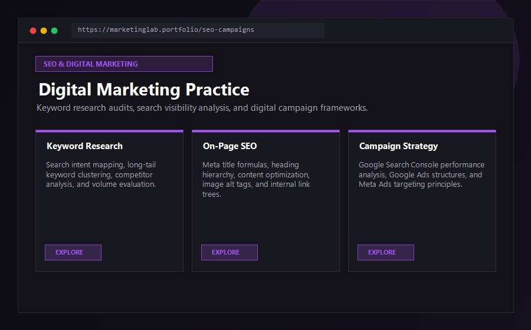Click the Digital Marketing Practice headline
Image resolution: width=531 pixels, height=330 pixels.
(x=144, y=90)
